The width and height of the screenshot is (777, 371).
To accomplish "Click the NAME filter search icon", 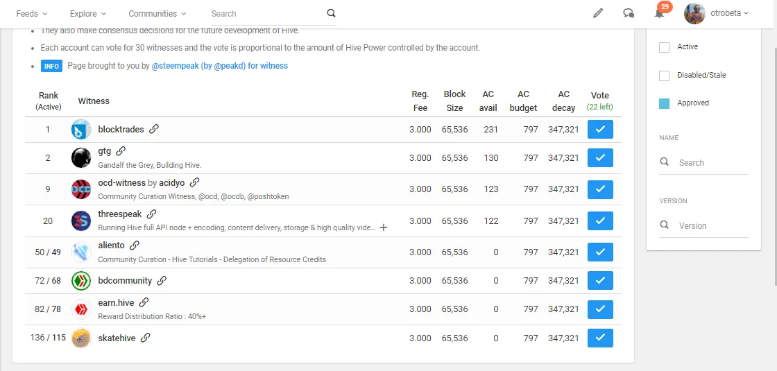I will click(665, 162).
